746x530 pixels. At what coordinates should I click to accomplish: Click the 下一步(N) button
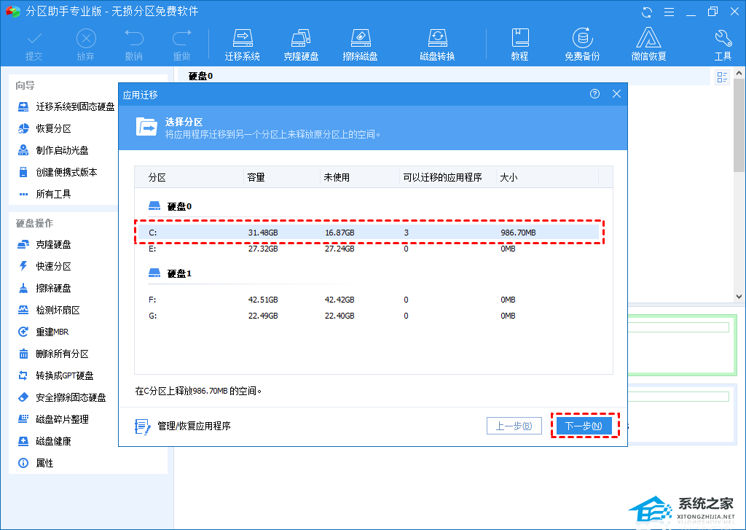(x=584, y=426)
